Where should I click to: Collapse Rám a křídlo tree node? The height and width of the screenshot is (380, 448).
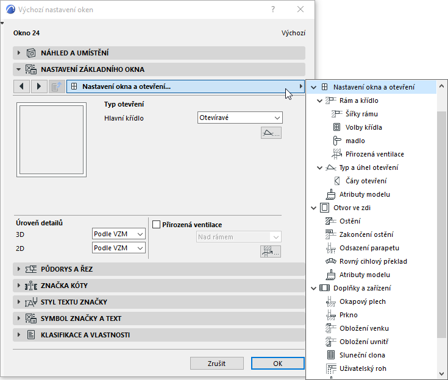[320, 100]
